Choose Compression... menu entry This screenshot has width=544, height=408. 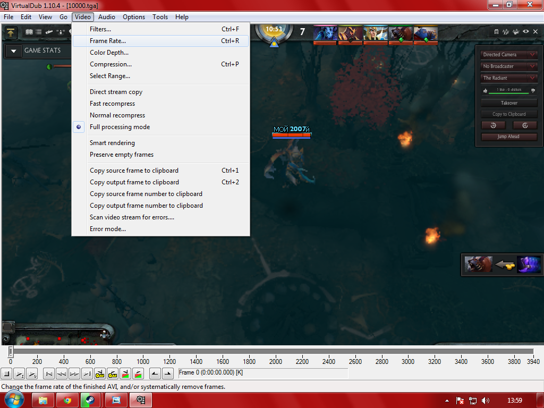[161, 64]
